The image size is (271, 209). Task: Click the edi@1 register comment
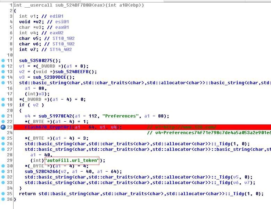(x=57, y=16)
